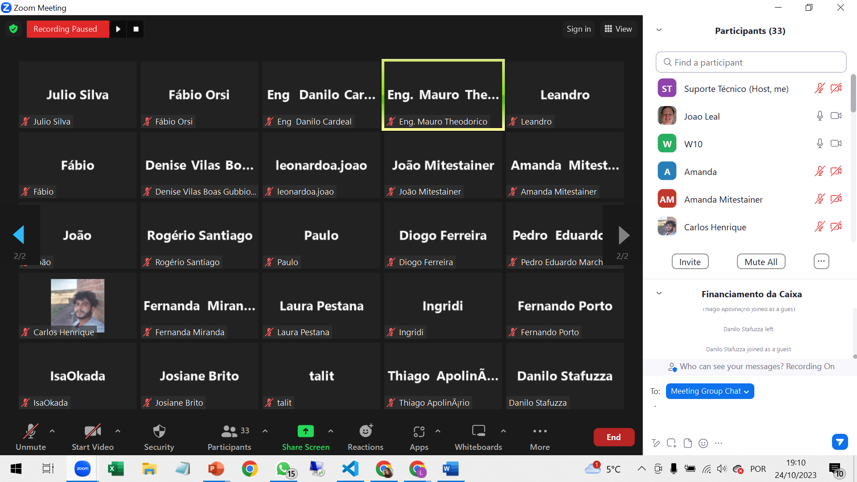
Task: Open share screen options arrow
Action: pyautogui.click(x=331, y=431)
